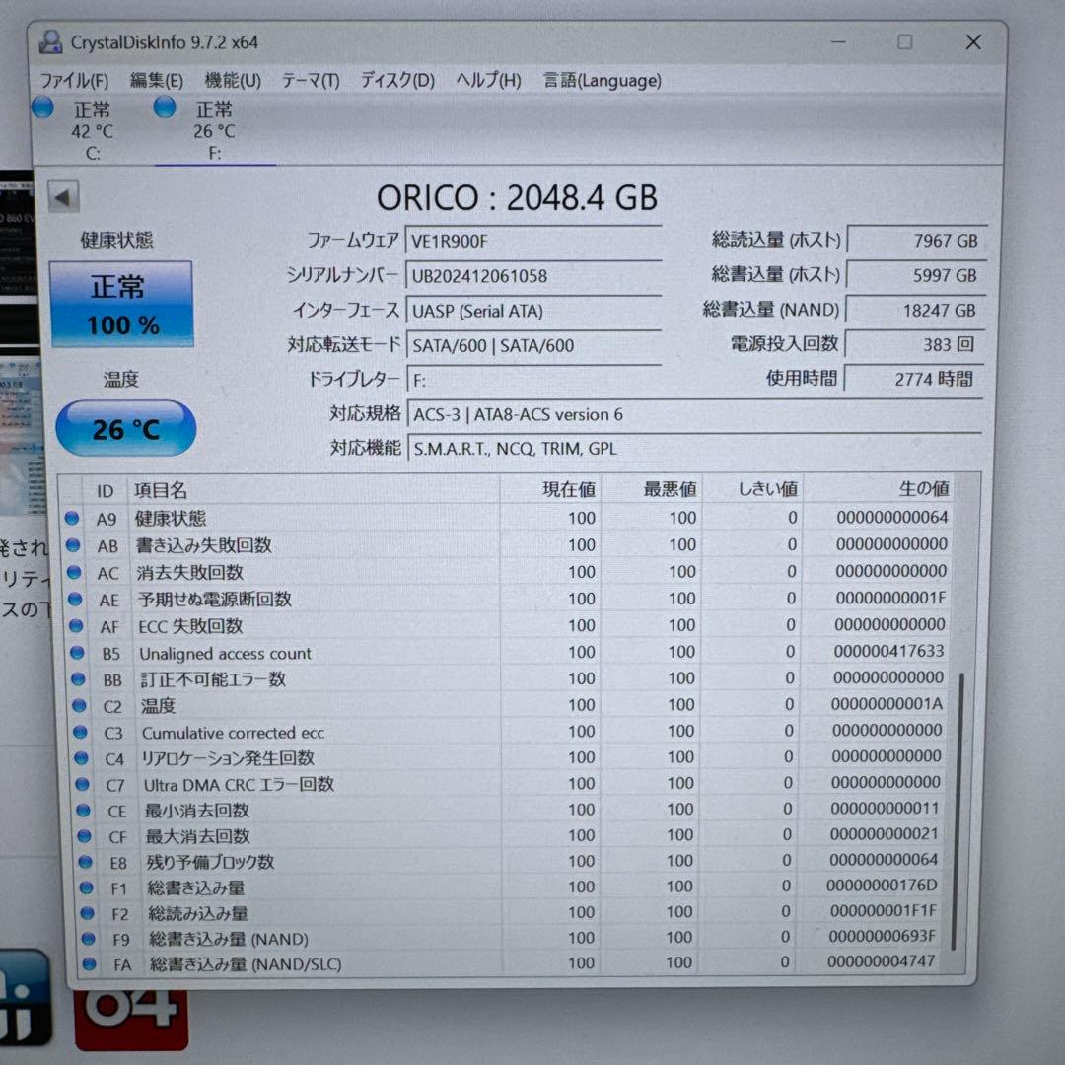The height and width of the screenshot is (1065, 1065).
Task: Click the しきい値 column header
Action: point(752,488)
